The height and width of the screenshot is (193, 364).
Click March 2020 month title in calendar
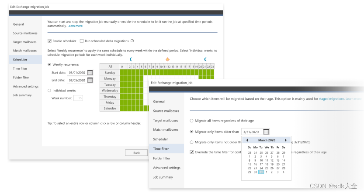pos(267,140)
